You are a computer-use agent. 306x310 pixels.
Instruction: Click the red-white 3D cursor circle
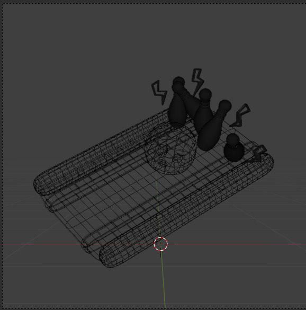160,244
